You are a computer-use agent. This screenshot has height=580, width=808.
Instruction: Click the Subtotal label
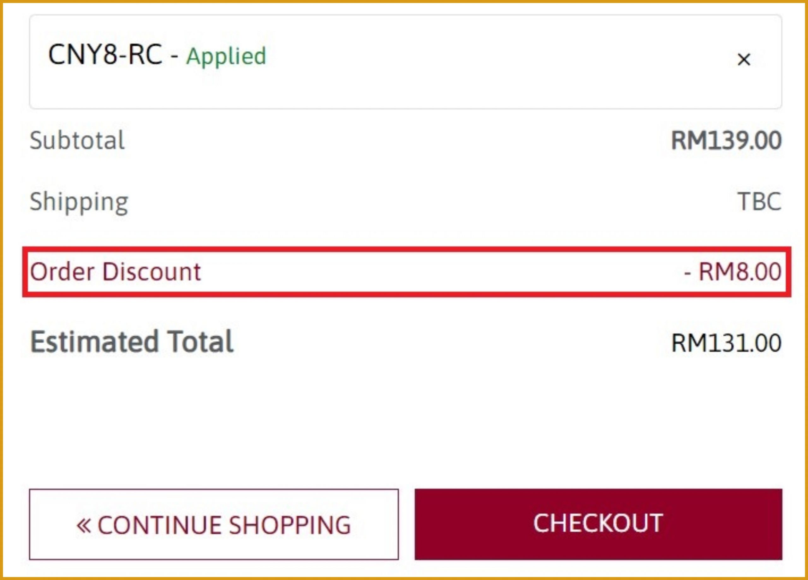pos(77,140)
